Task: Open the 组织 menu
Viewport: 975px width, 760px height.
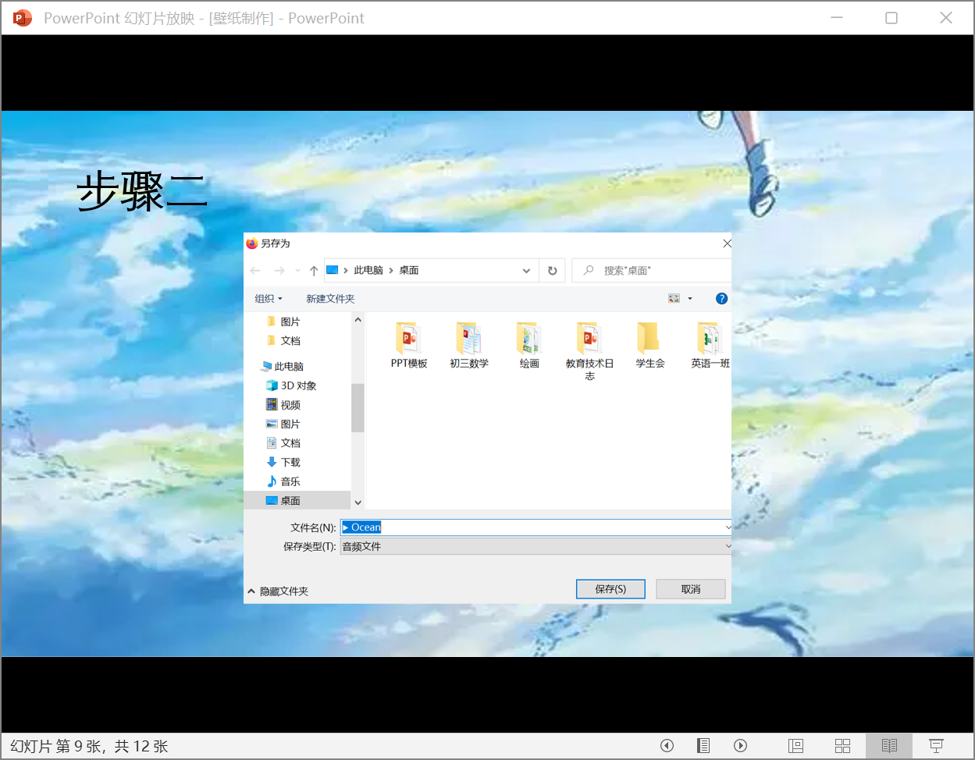Action: 268,299
